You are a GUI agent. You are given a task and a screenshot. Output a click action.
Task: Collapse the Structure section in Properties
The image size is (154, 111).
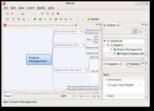click(x=106, y=80)
